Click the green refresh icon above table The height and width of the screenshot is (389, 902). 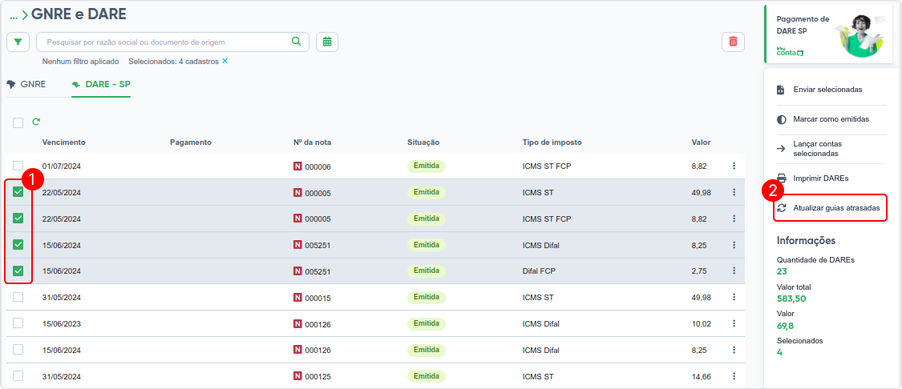(36, 122)
